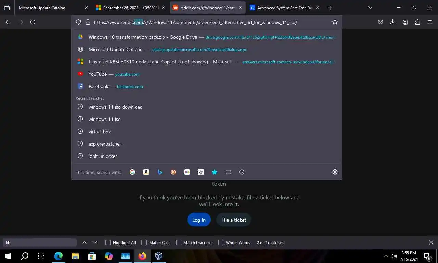Screen dimensions: 438x263
Task: Open volume control in system tray
Action: click(x=394, y=256)
